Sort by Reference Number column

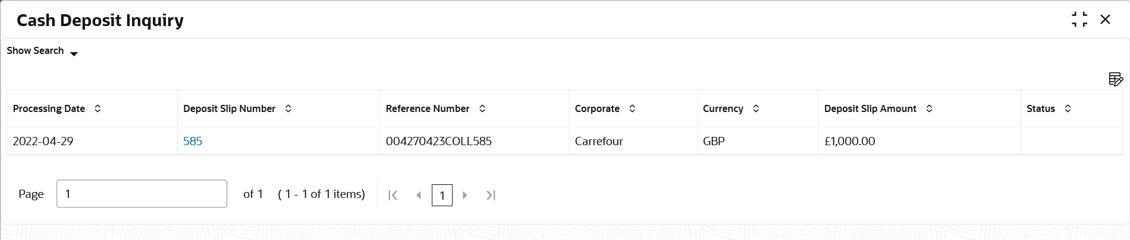tap(482, 108)
